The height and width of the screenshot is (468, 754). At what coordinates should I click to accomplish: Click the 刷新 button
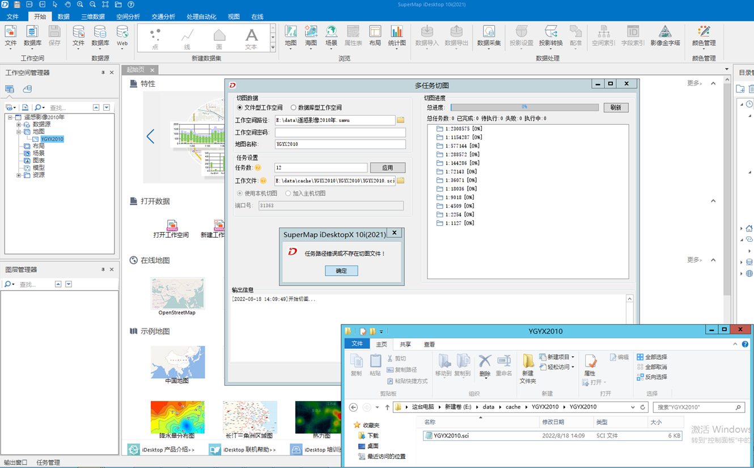[616, 107]
